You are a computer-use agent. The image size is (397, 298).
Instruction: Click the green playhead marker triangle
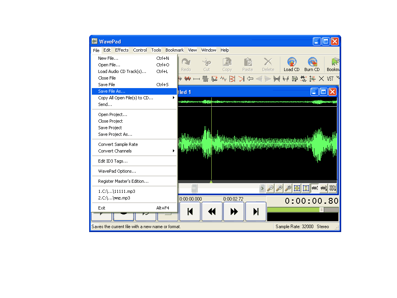click(211, 182)
